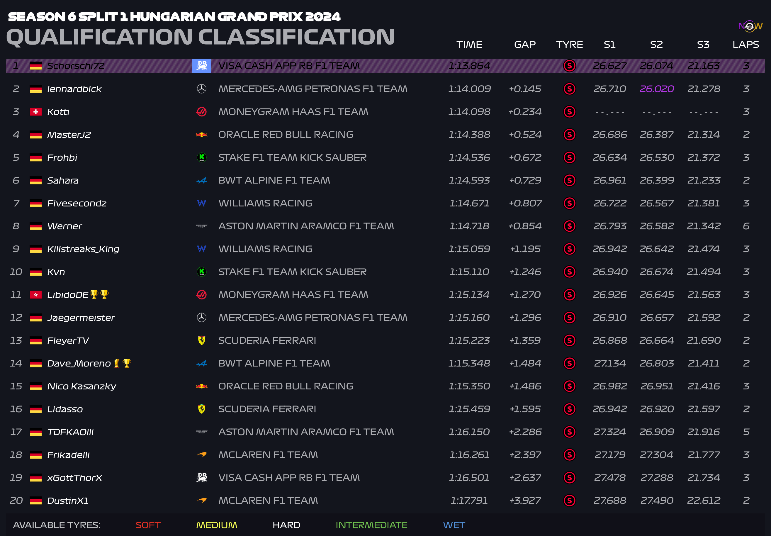This screenshot has width=771, height=536.
Task: Click the Alpine logo in Sahara's row
Action: [201, 181]
